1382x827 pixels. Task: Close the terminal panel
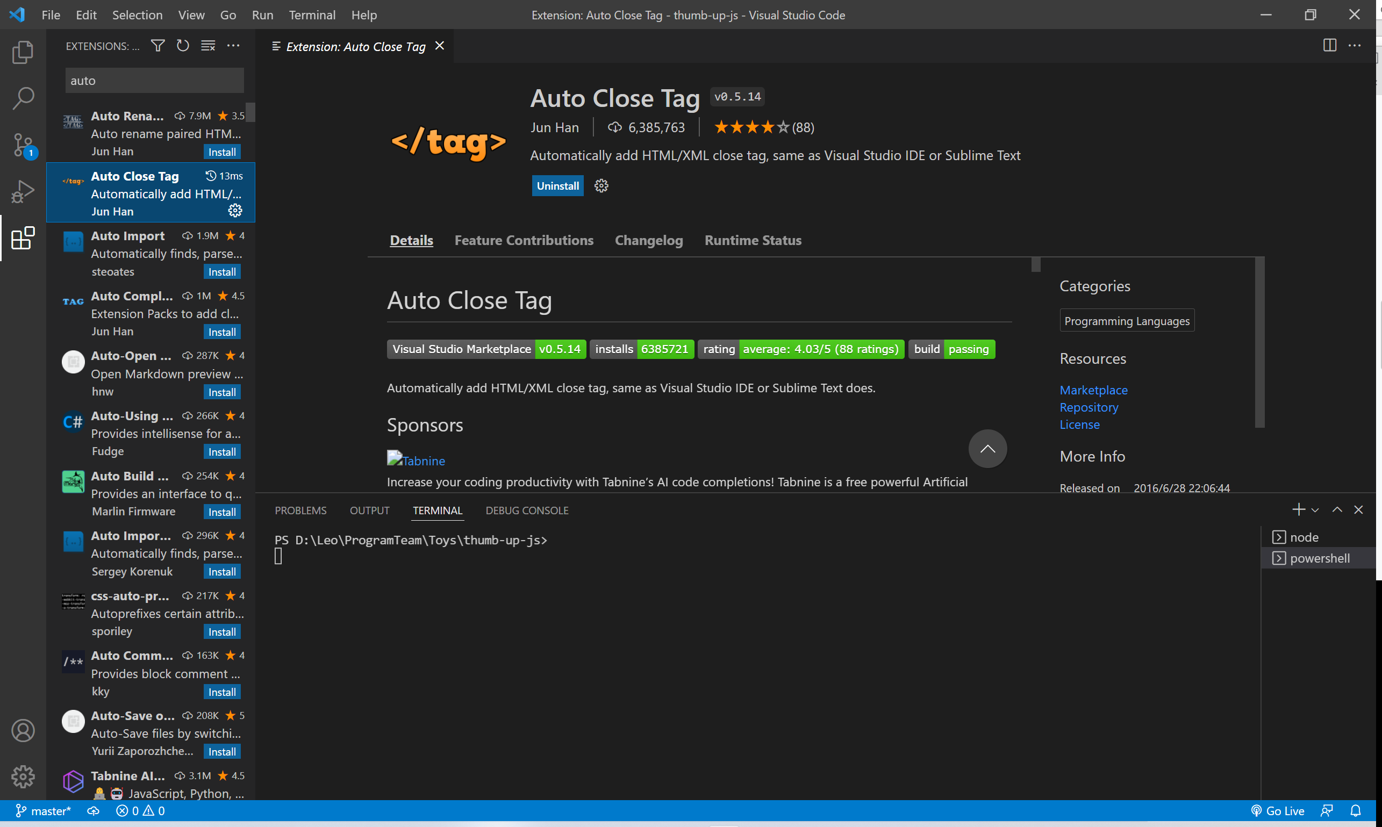tap(1358, 509)
